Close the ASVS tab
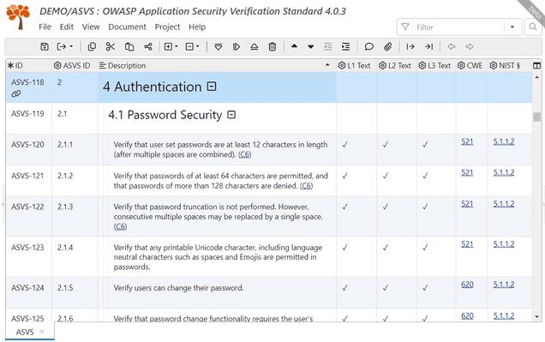 click(x=42, y=332)
